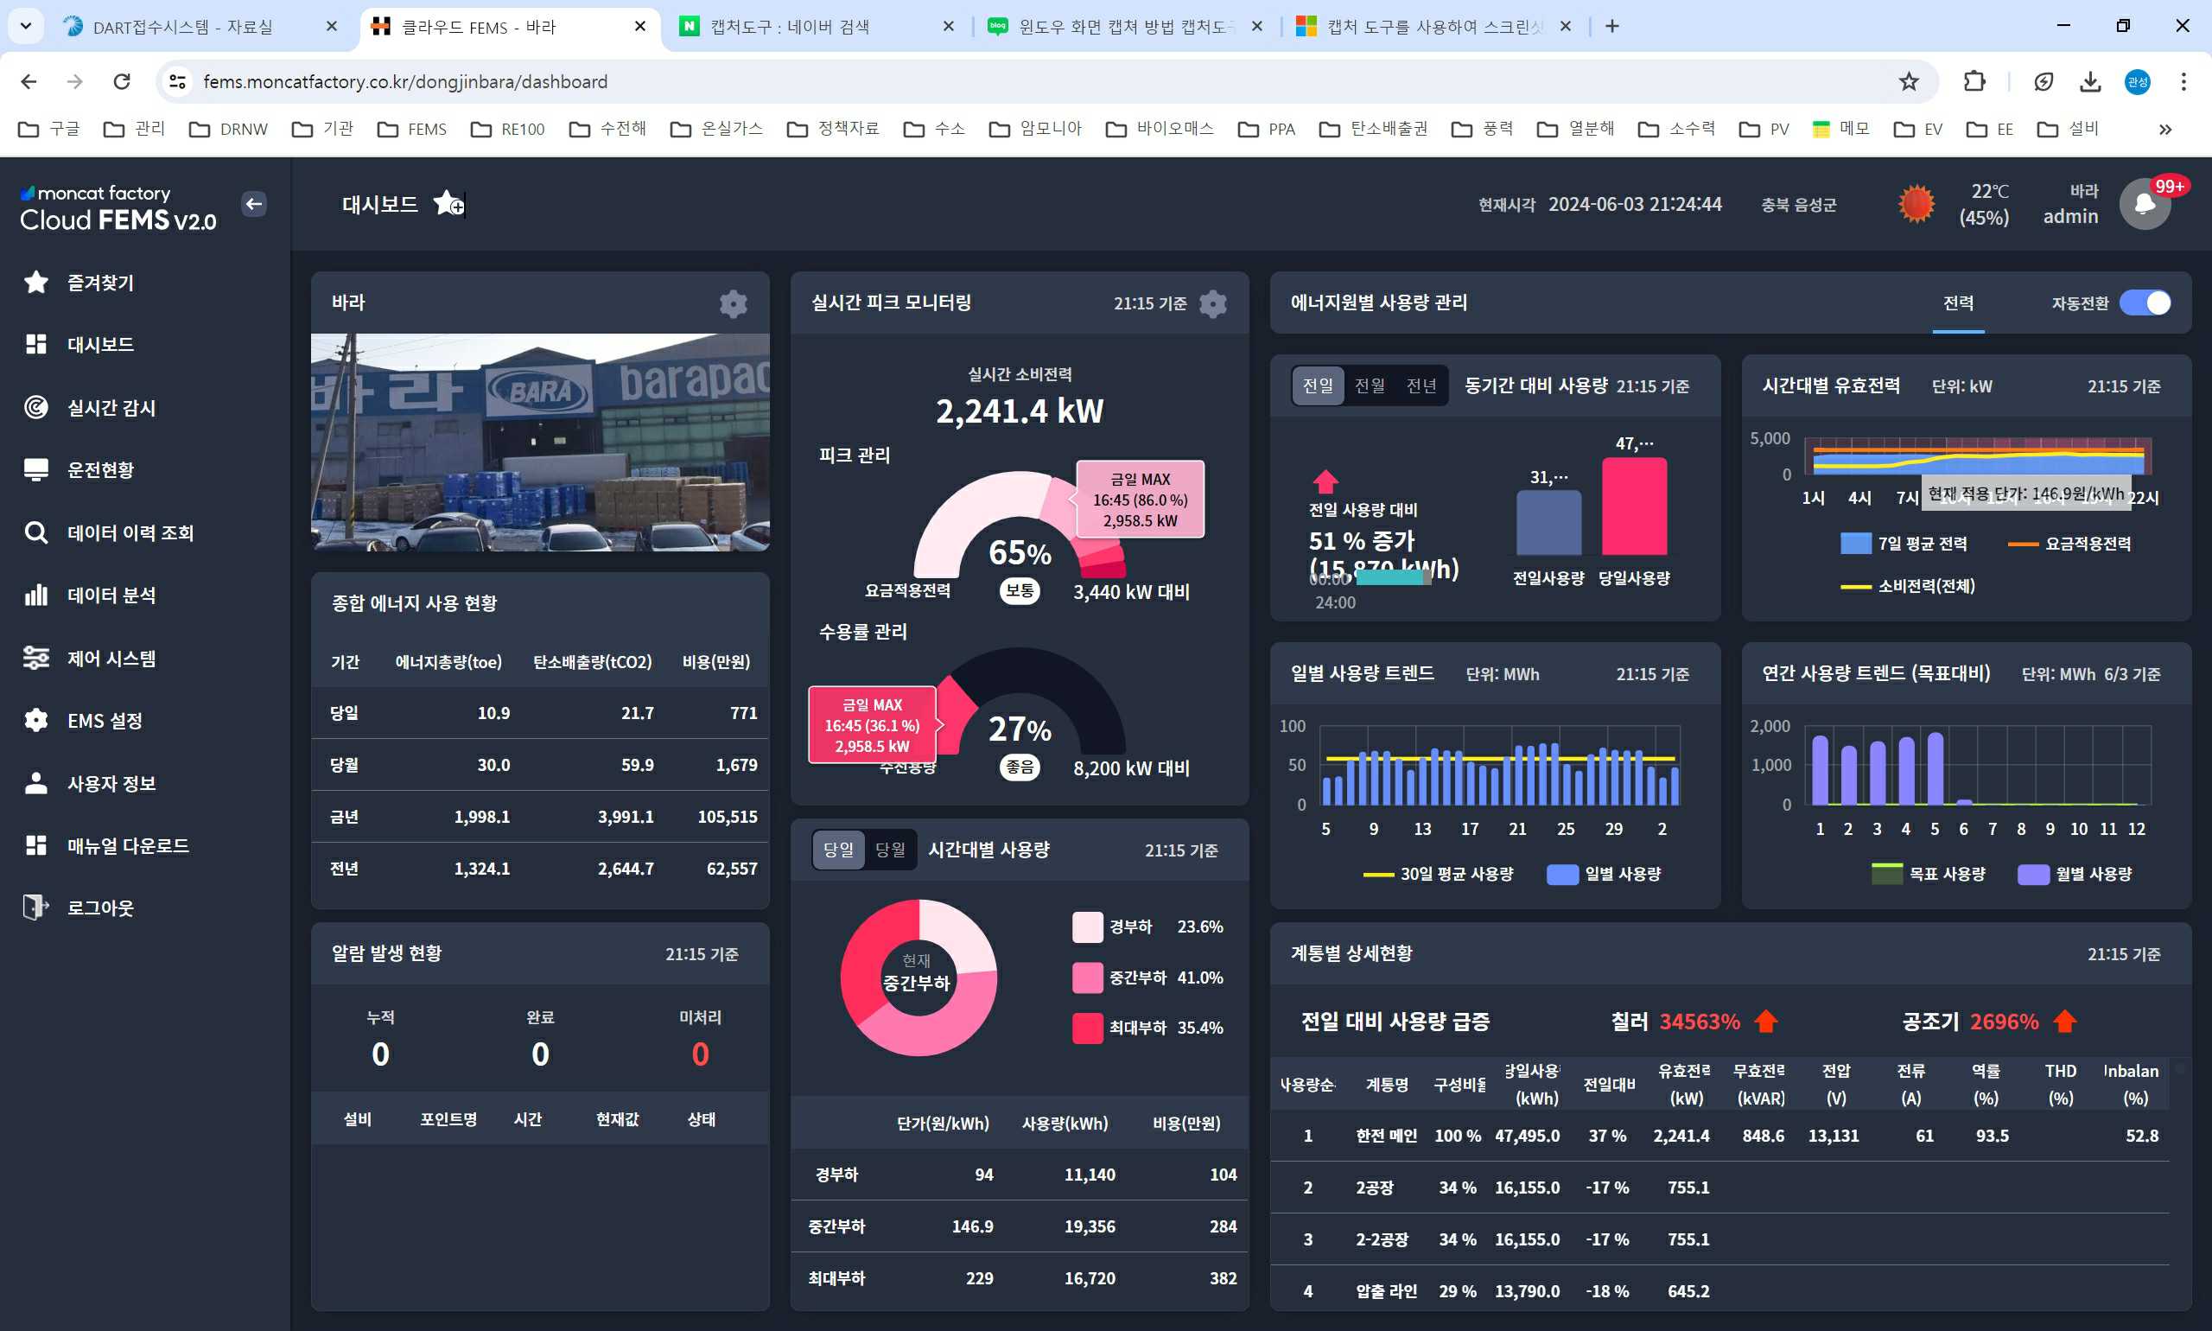Open 실시간 감시 from the sidebar
This screenshot has width=2212, height=1331.
[x=111, y=407]
